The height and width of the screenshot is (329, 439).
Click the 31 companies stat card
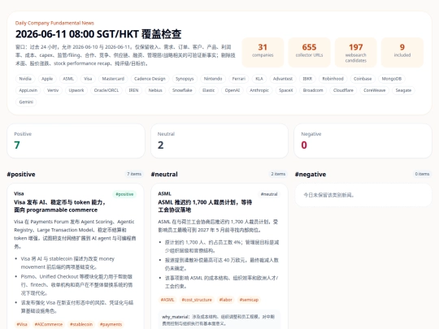click(263, 52)
